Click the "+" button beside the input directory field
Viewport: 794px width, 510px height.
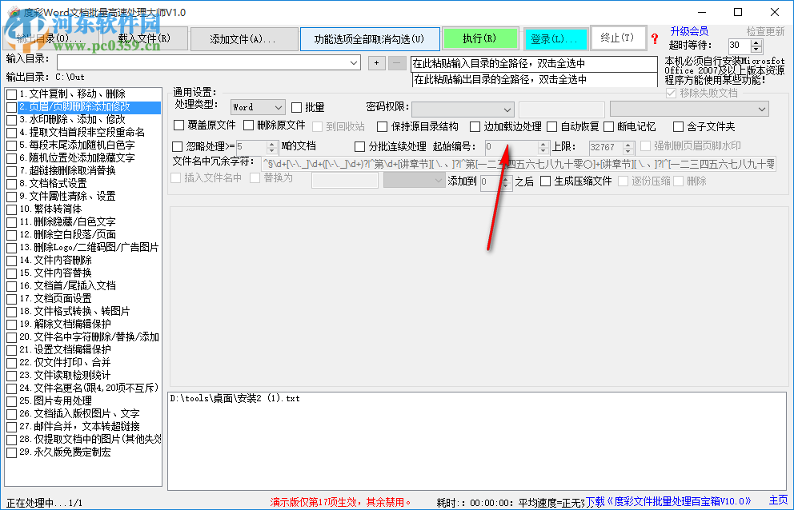(x=376, y=62)
